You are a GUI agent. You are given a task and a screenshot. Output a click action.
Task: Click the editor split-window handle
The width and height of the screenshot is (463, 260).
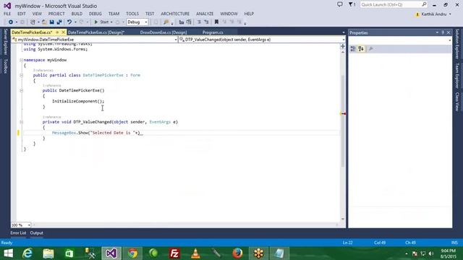tap(343, 46)
